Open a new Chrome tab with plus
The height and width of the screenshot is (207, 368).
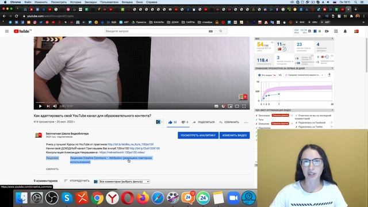point(355,9)
